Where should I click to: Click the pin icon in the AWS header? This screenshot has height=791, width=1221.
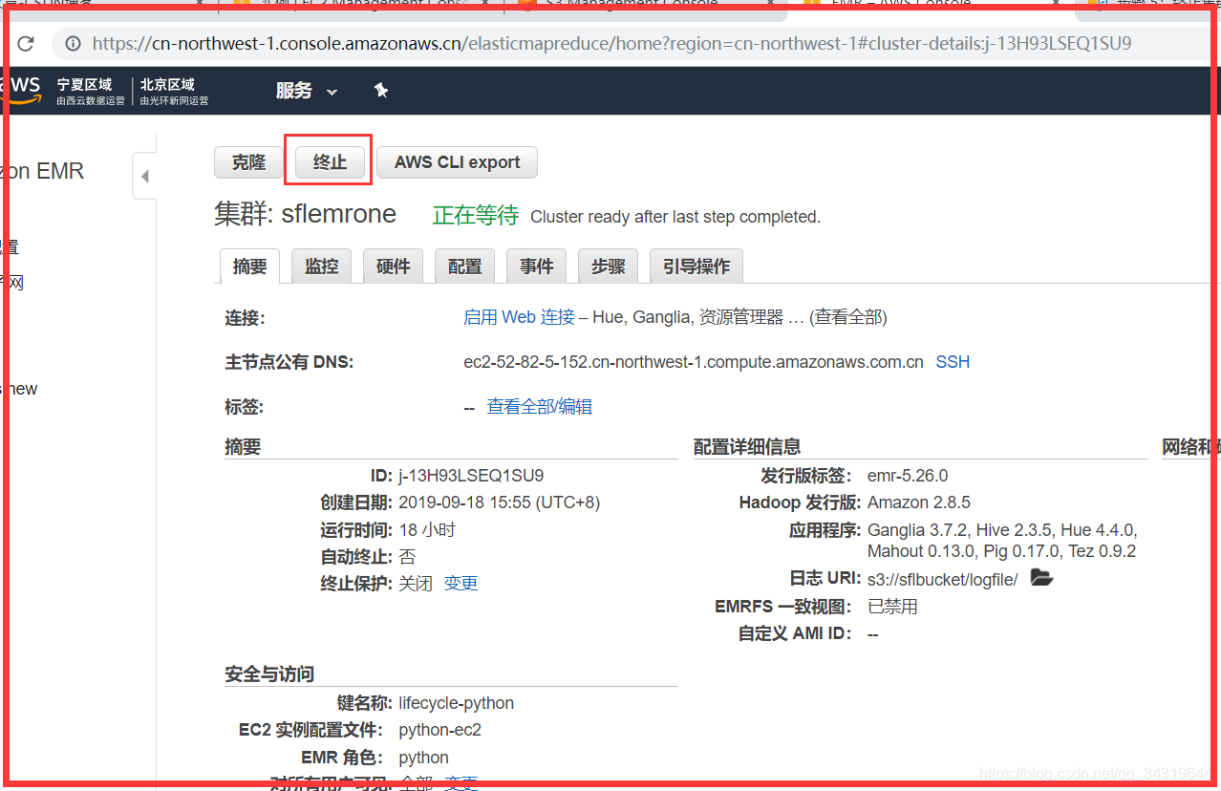pos(381,90)
